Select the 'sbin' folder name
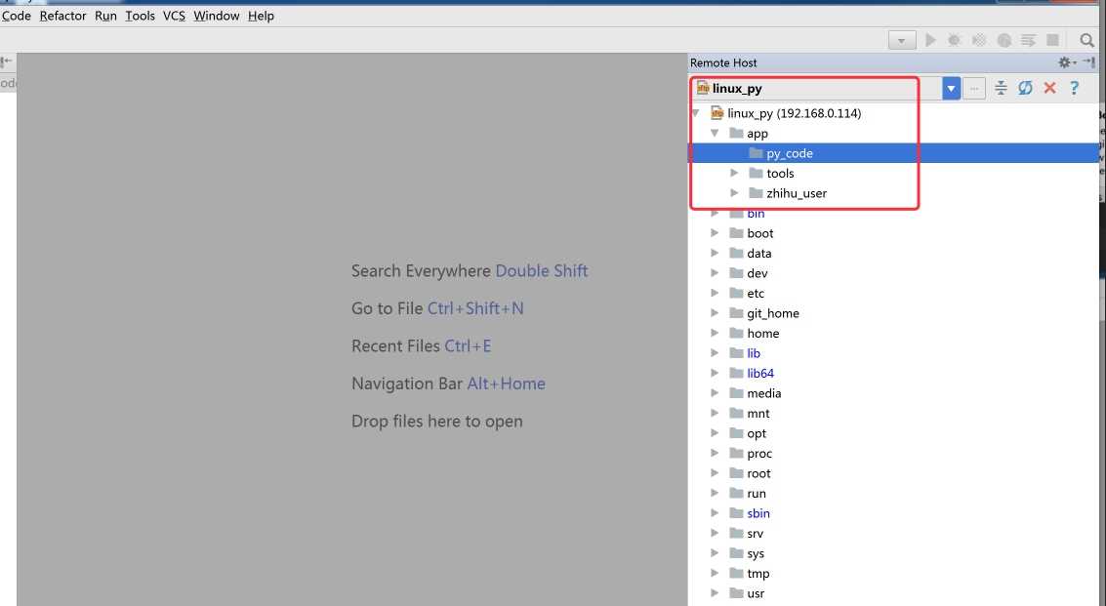The width and height of the screenshot is (1106, 606). [758, 513]
